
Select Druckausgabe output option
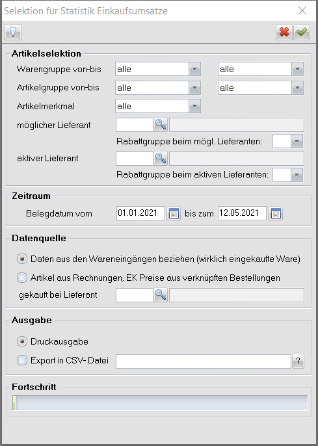click(x=22, y=341)
